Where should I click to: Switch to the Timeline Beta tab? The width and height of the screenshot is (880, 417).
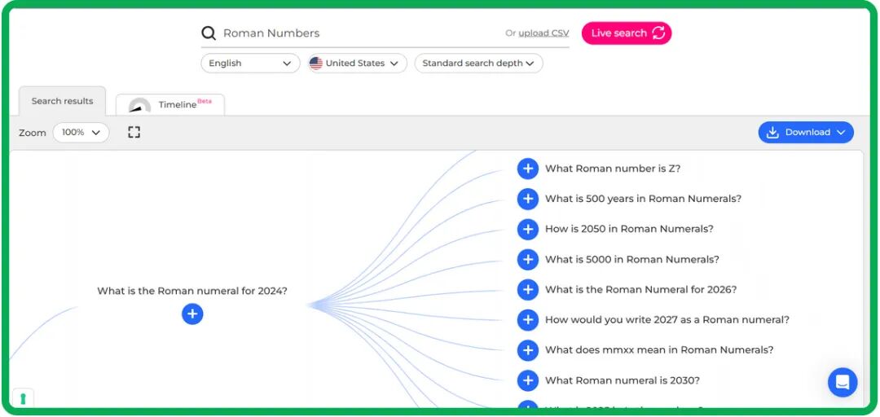coord(170,105)
